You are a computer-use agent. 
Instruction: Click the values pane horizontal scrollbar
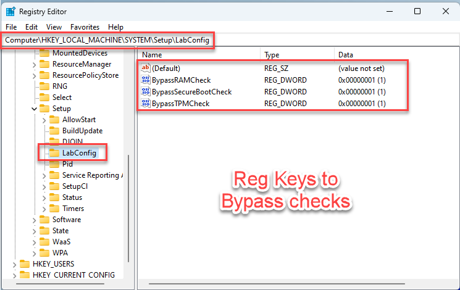coord(277,284)
